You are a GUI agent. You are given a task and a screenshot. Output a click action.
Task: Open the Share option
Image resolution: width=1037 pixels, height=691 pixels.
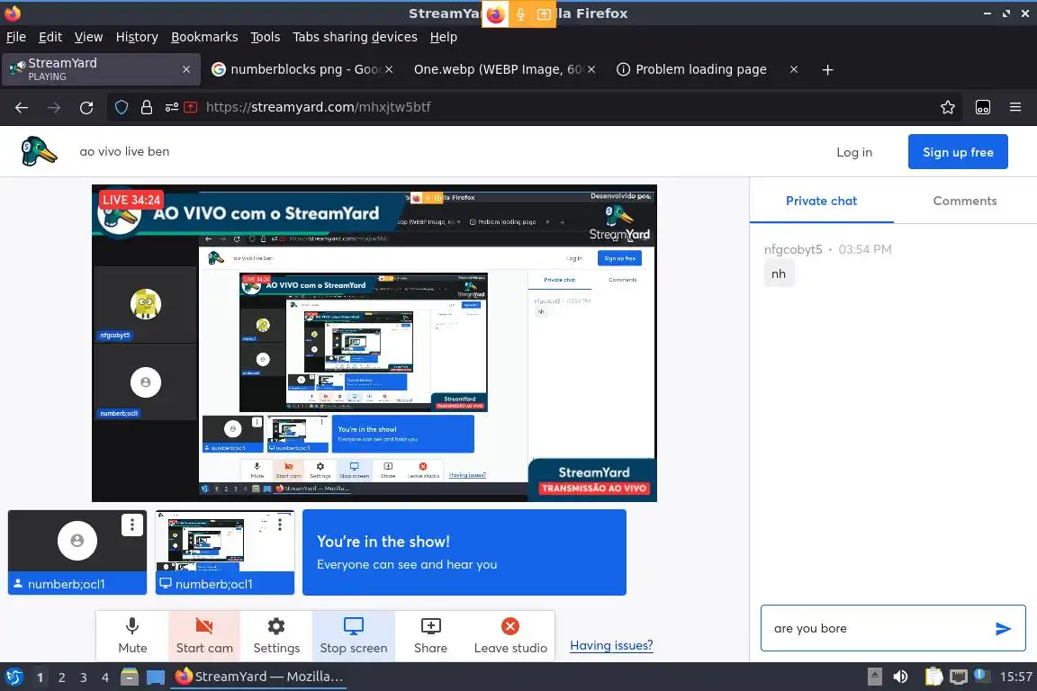(x=430, y=635)
